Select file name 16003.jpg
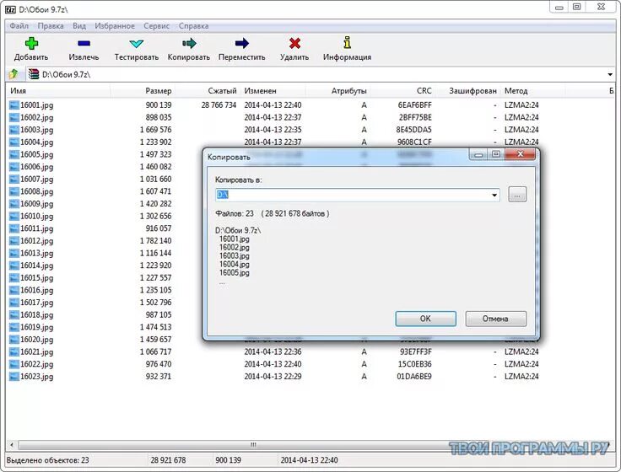 click(x=37, y=130)
